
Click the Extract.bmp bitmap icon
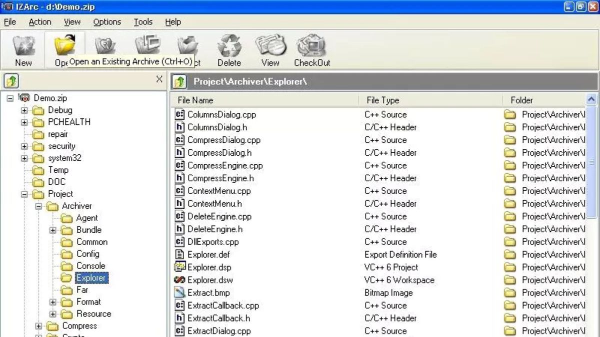[179, 293]
